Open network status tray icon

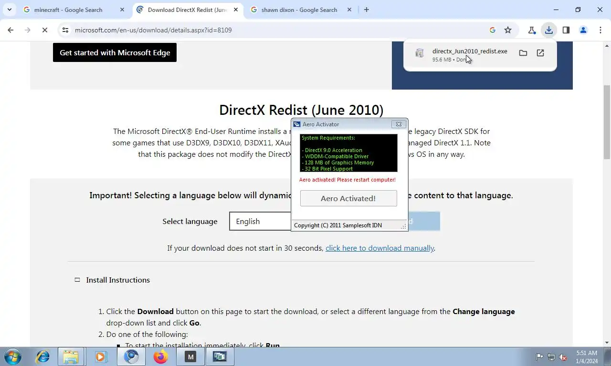(551, 357)
